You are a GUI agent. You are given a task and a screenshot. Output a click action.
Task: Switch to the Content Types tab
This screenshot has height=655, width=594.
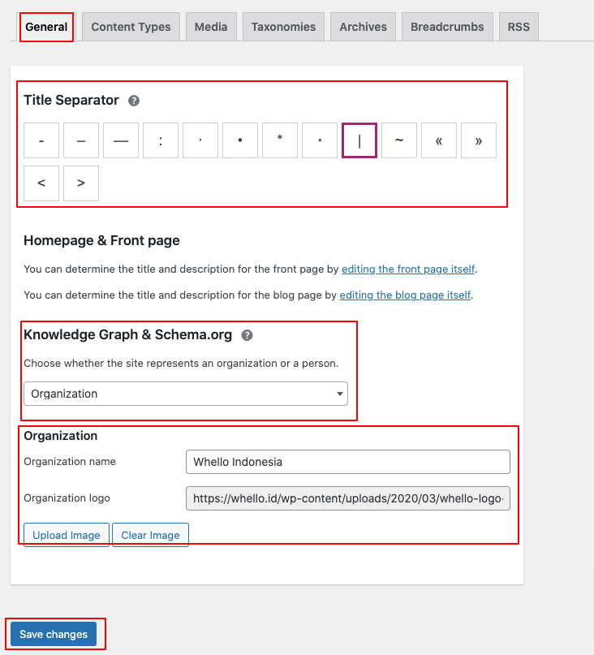coord(131,27)
